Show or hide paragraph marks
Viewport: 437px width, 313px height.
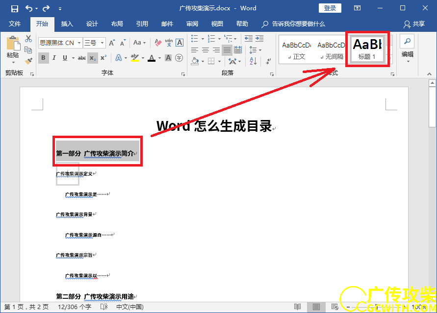coord(268,61)
